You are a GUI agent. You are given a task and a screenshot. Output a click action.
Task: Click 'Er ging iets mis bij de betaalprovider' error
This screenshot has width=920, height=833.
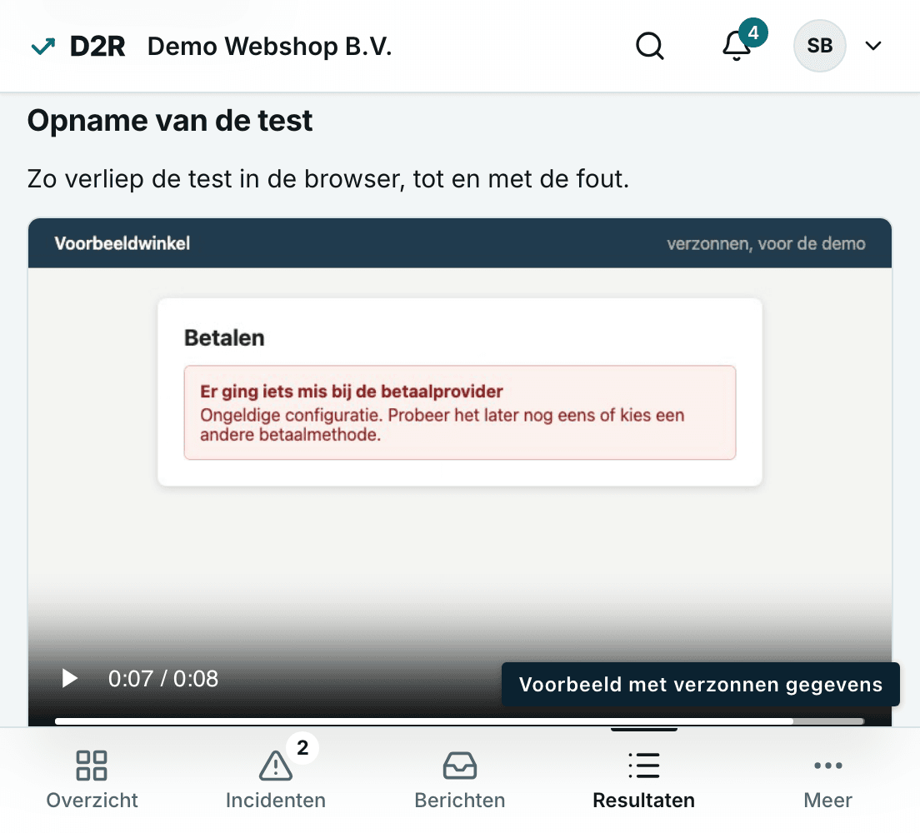point(352,392)
